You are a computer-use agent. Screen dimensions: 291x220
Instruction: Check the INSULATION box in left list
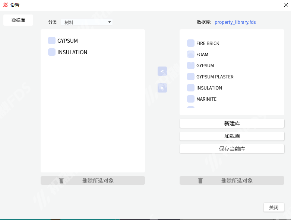52,52
